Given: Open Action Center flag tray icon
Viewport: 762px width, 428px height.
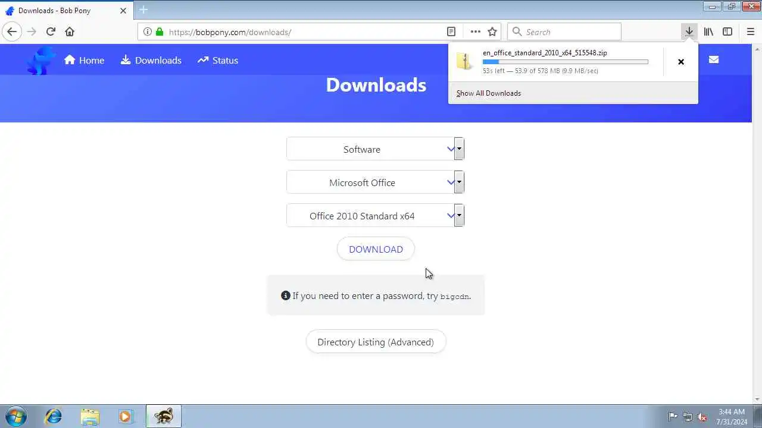Looking at the screenshot, I should 673,417.
